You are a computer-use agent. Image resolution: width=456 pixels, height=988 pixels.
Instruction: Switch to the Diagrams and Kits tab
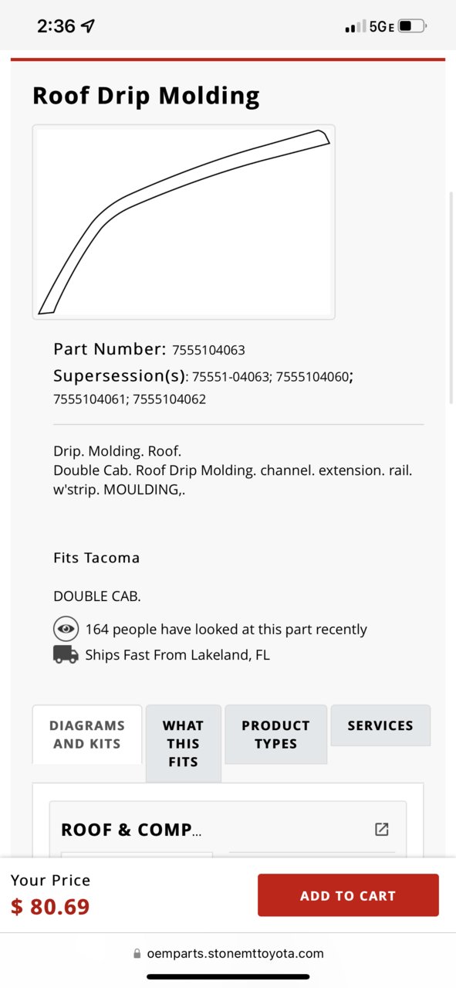click(x=87, y=735)
